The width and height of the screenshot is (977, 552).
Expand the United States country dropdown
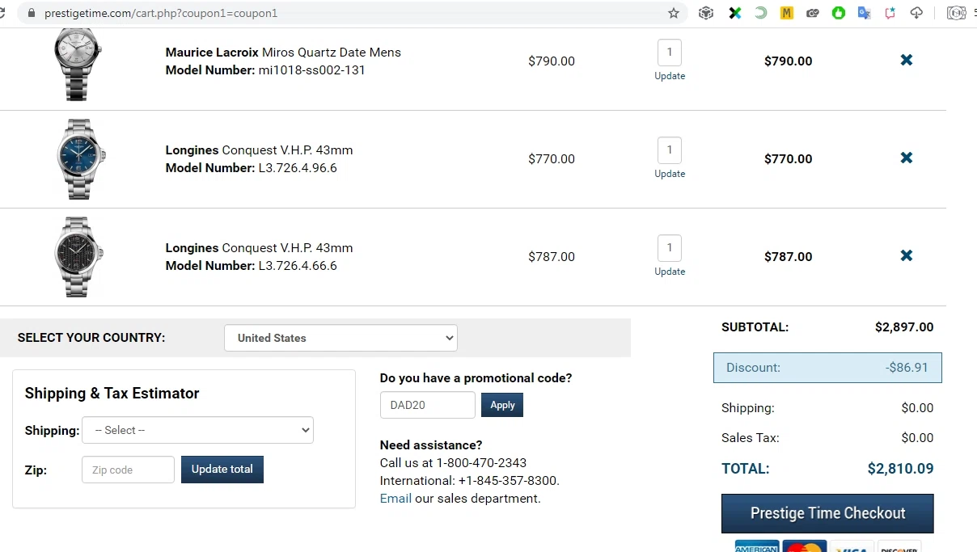(340, 338)
